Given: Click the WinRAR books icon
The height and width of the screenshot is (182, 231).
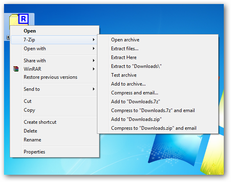Looking at the screenshot, I should pyautogui.click(x=16, y=69).
